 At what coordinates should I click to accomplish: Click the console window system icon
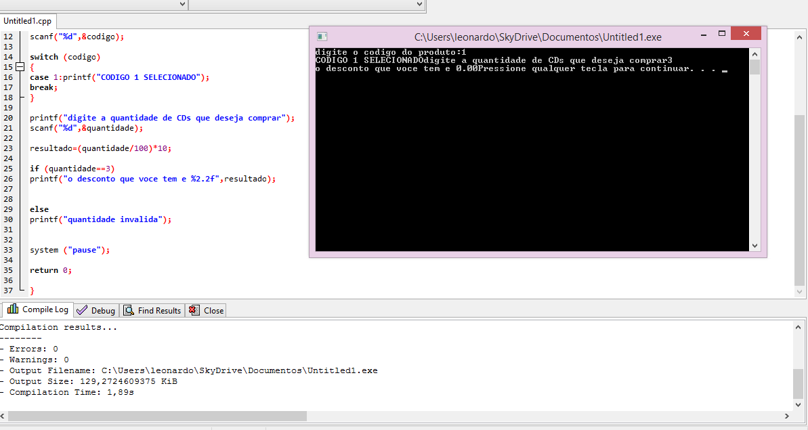pyautogui.click(x=322, y=37)
